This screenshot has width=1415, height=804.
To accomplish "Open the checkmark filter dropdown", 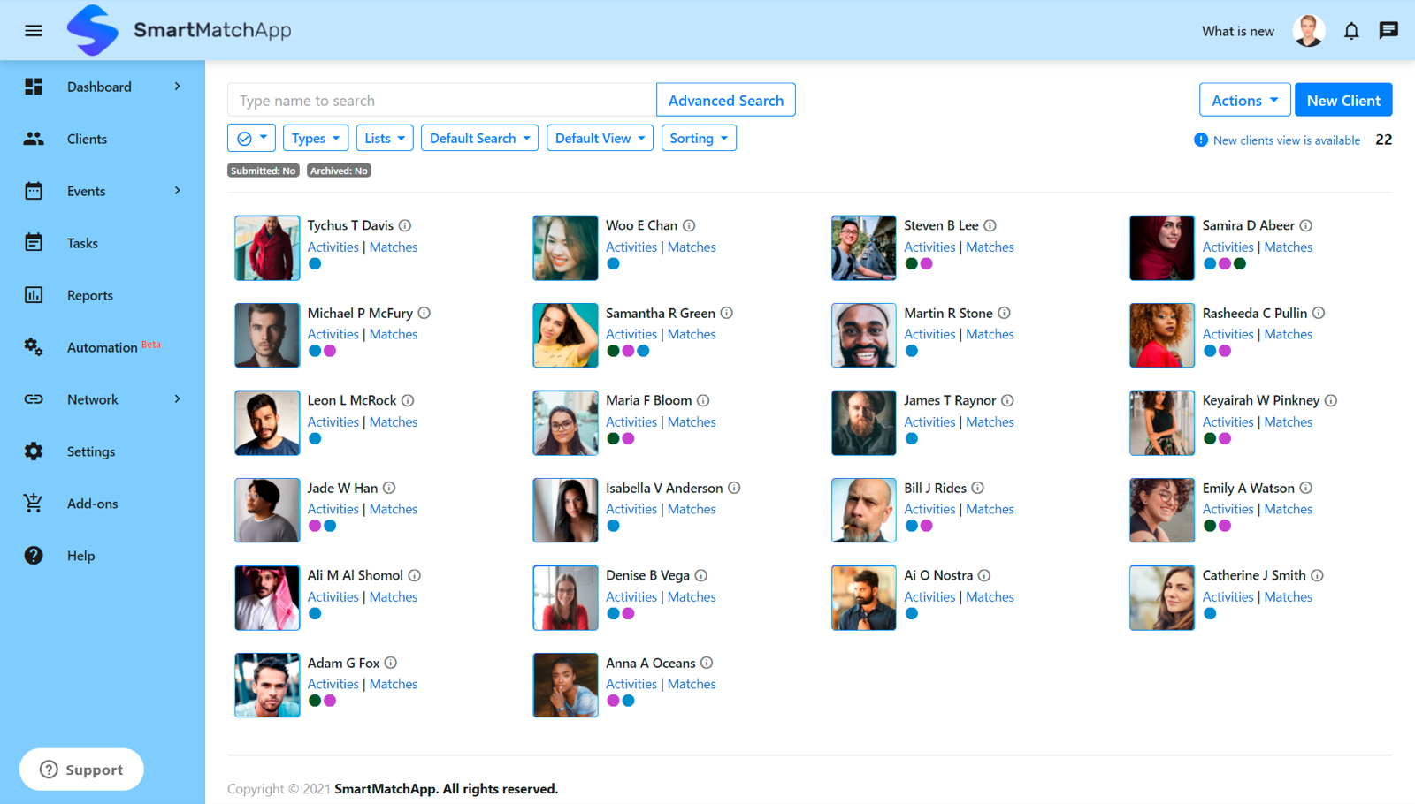I will (251, 138).
